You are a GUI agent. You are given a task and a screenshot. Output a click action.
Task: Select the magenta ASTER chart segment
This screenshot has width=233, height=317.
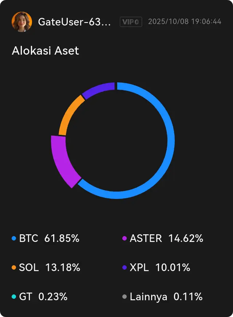pos(62,160)
